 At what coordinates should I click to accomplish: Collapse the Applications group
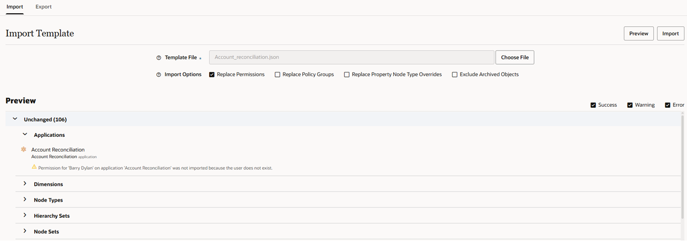[25, 135]
